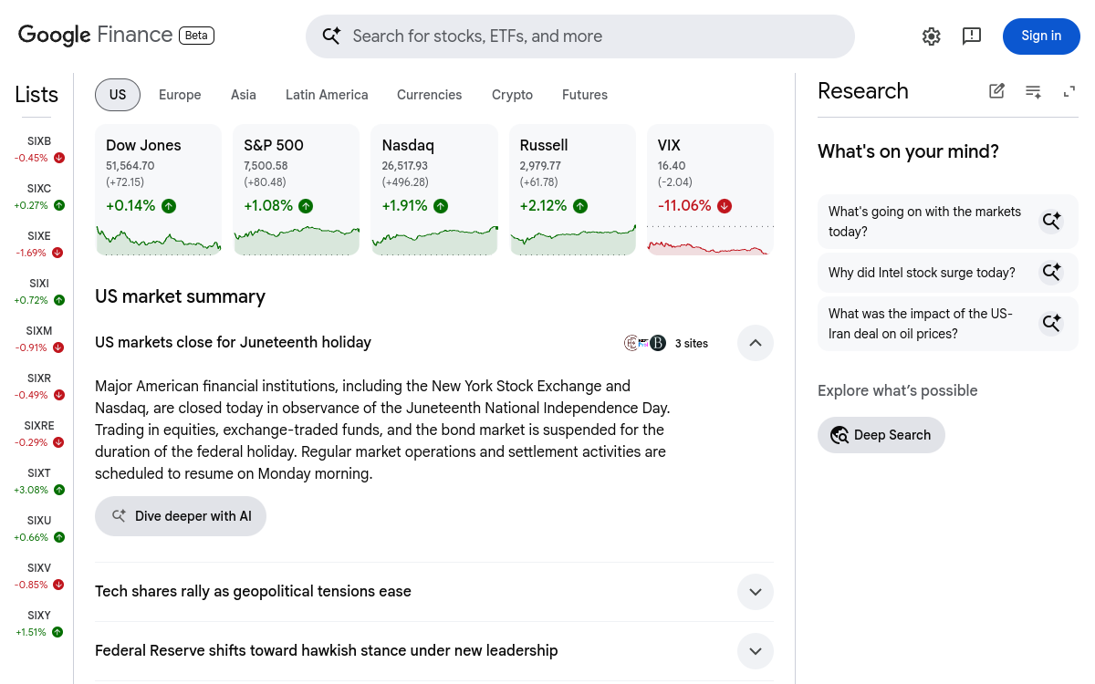The height and width of the screenshot is (684, 1095).
Task: Switch to the Asia tab
Action: coord(244,95)
